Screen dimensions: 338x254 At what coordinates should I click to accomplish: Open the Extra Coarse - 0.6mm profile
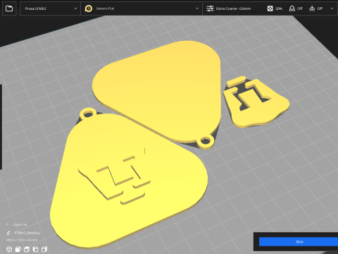[233, 8]
